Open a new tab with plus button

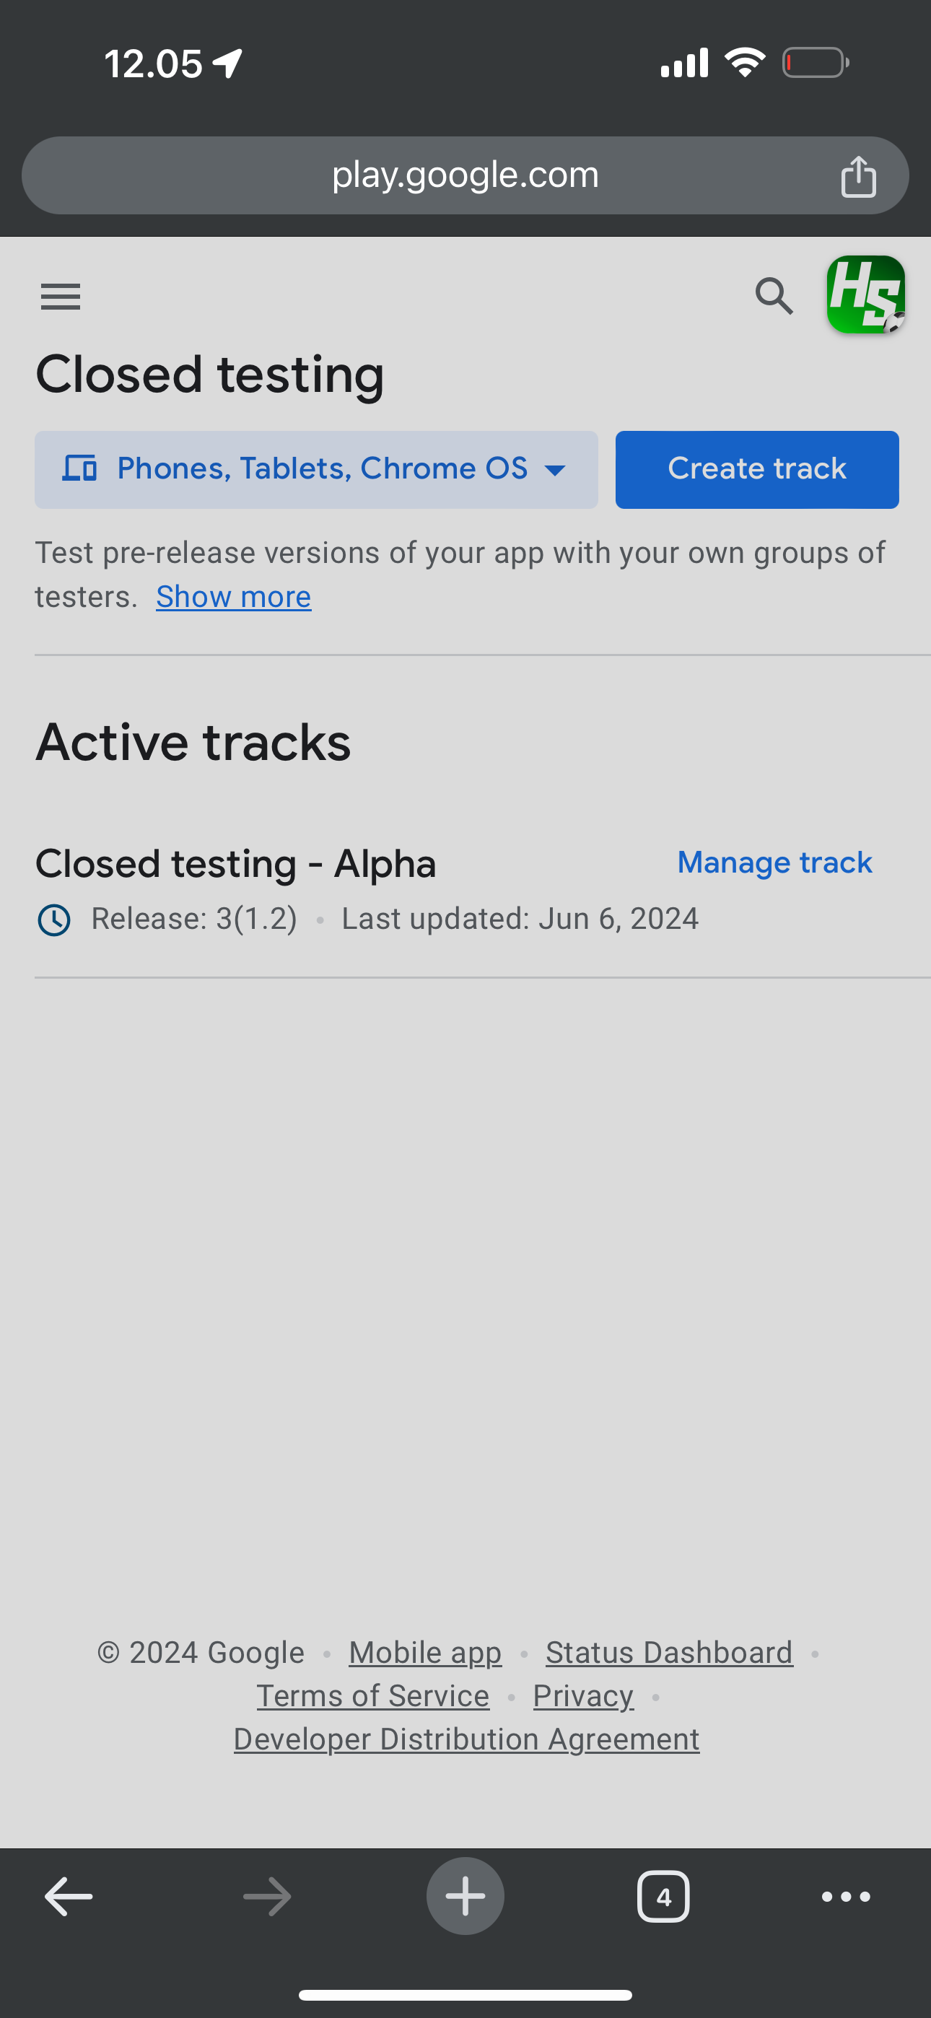click(465, 1897)
